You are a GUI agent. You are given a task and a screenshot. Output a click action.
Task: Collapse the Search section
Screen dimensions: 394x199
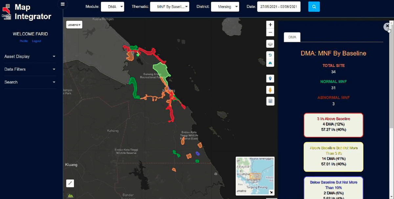click(30, 82)
